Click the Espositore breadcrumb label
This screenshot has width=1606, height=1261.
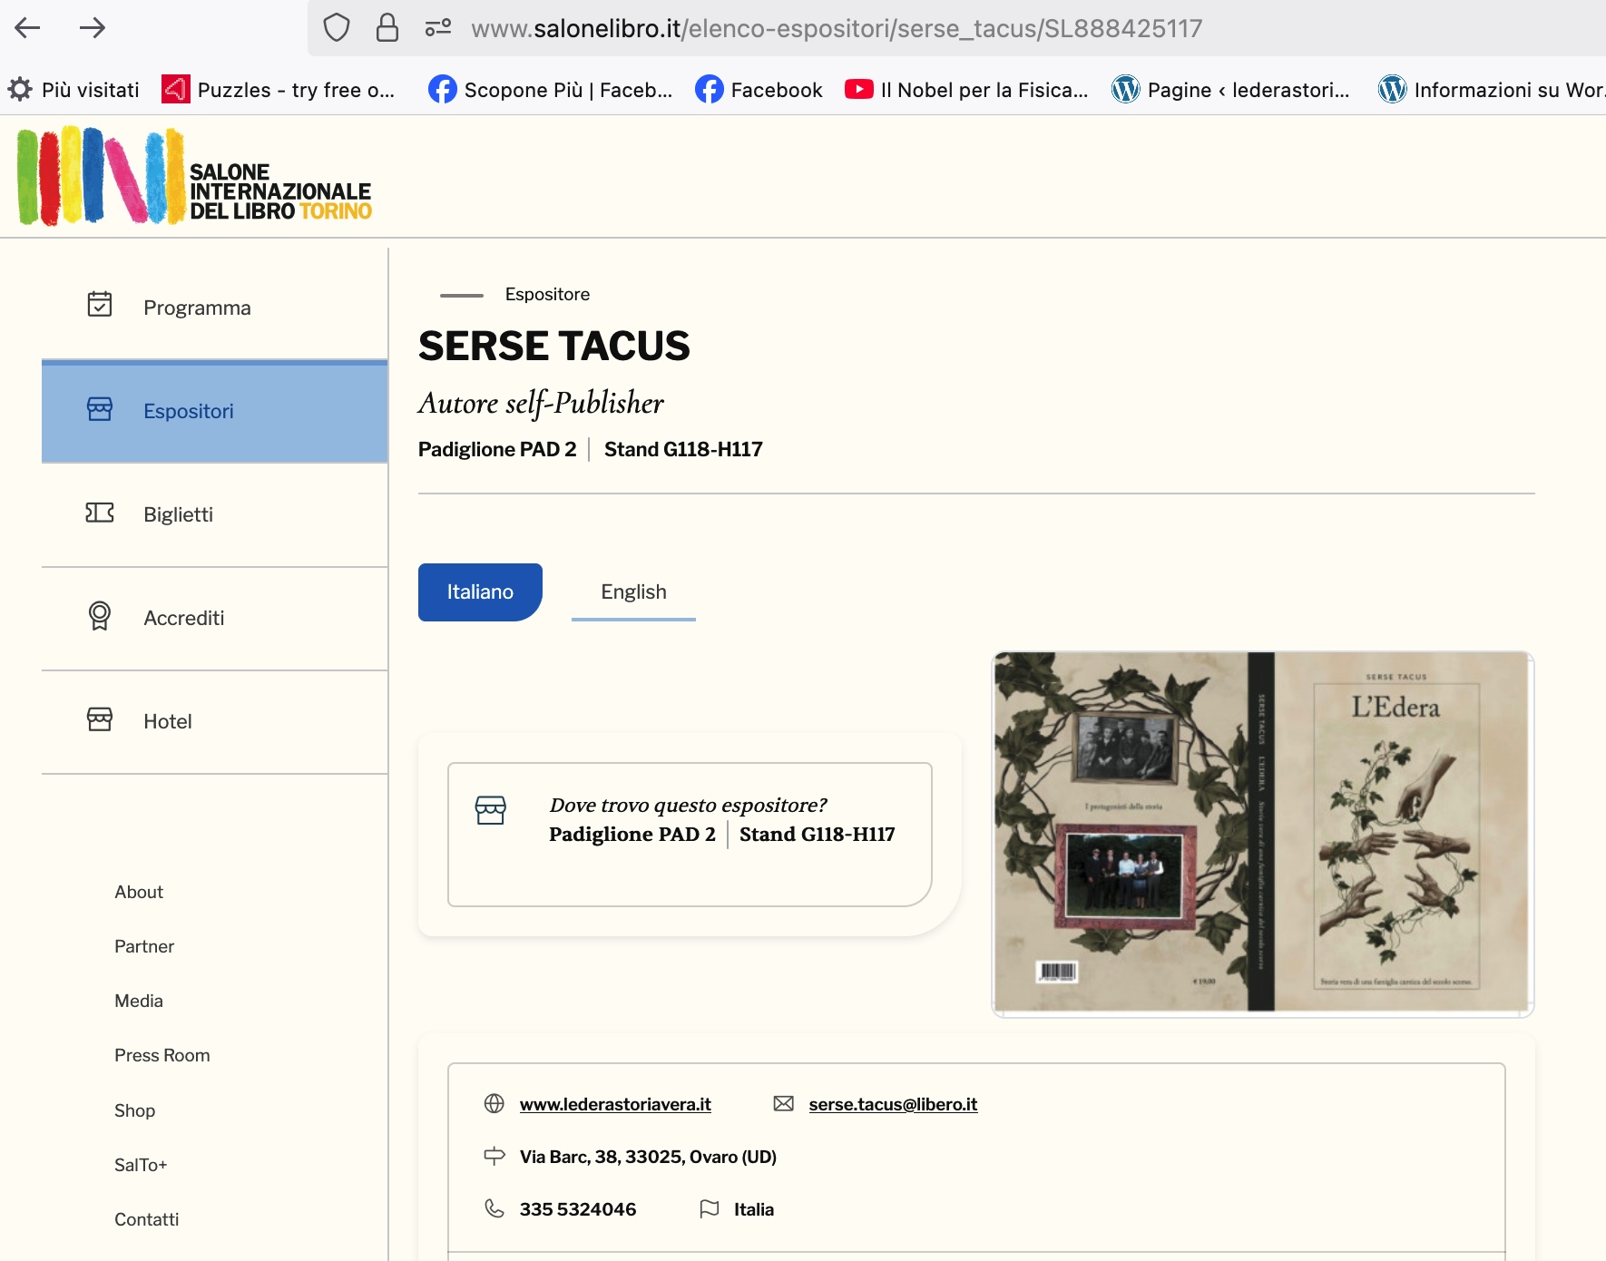point(547,294)
